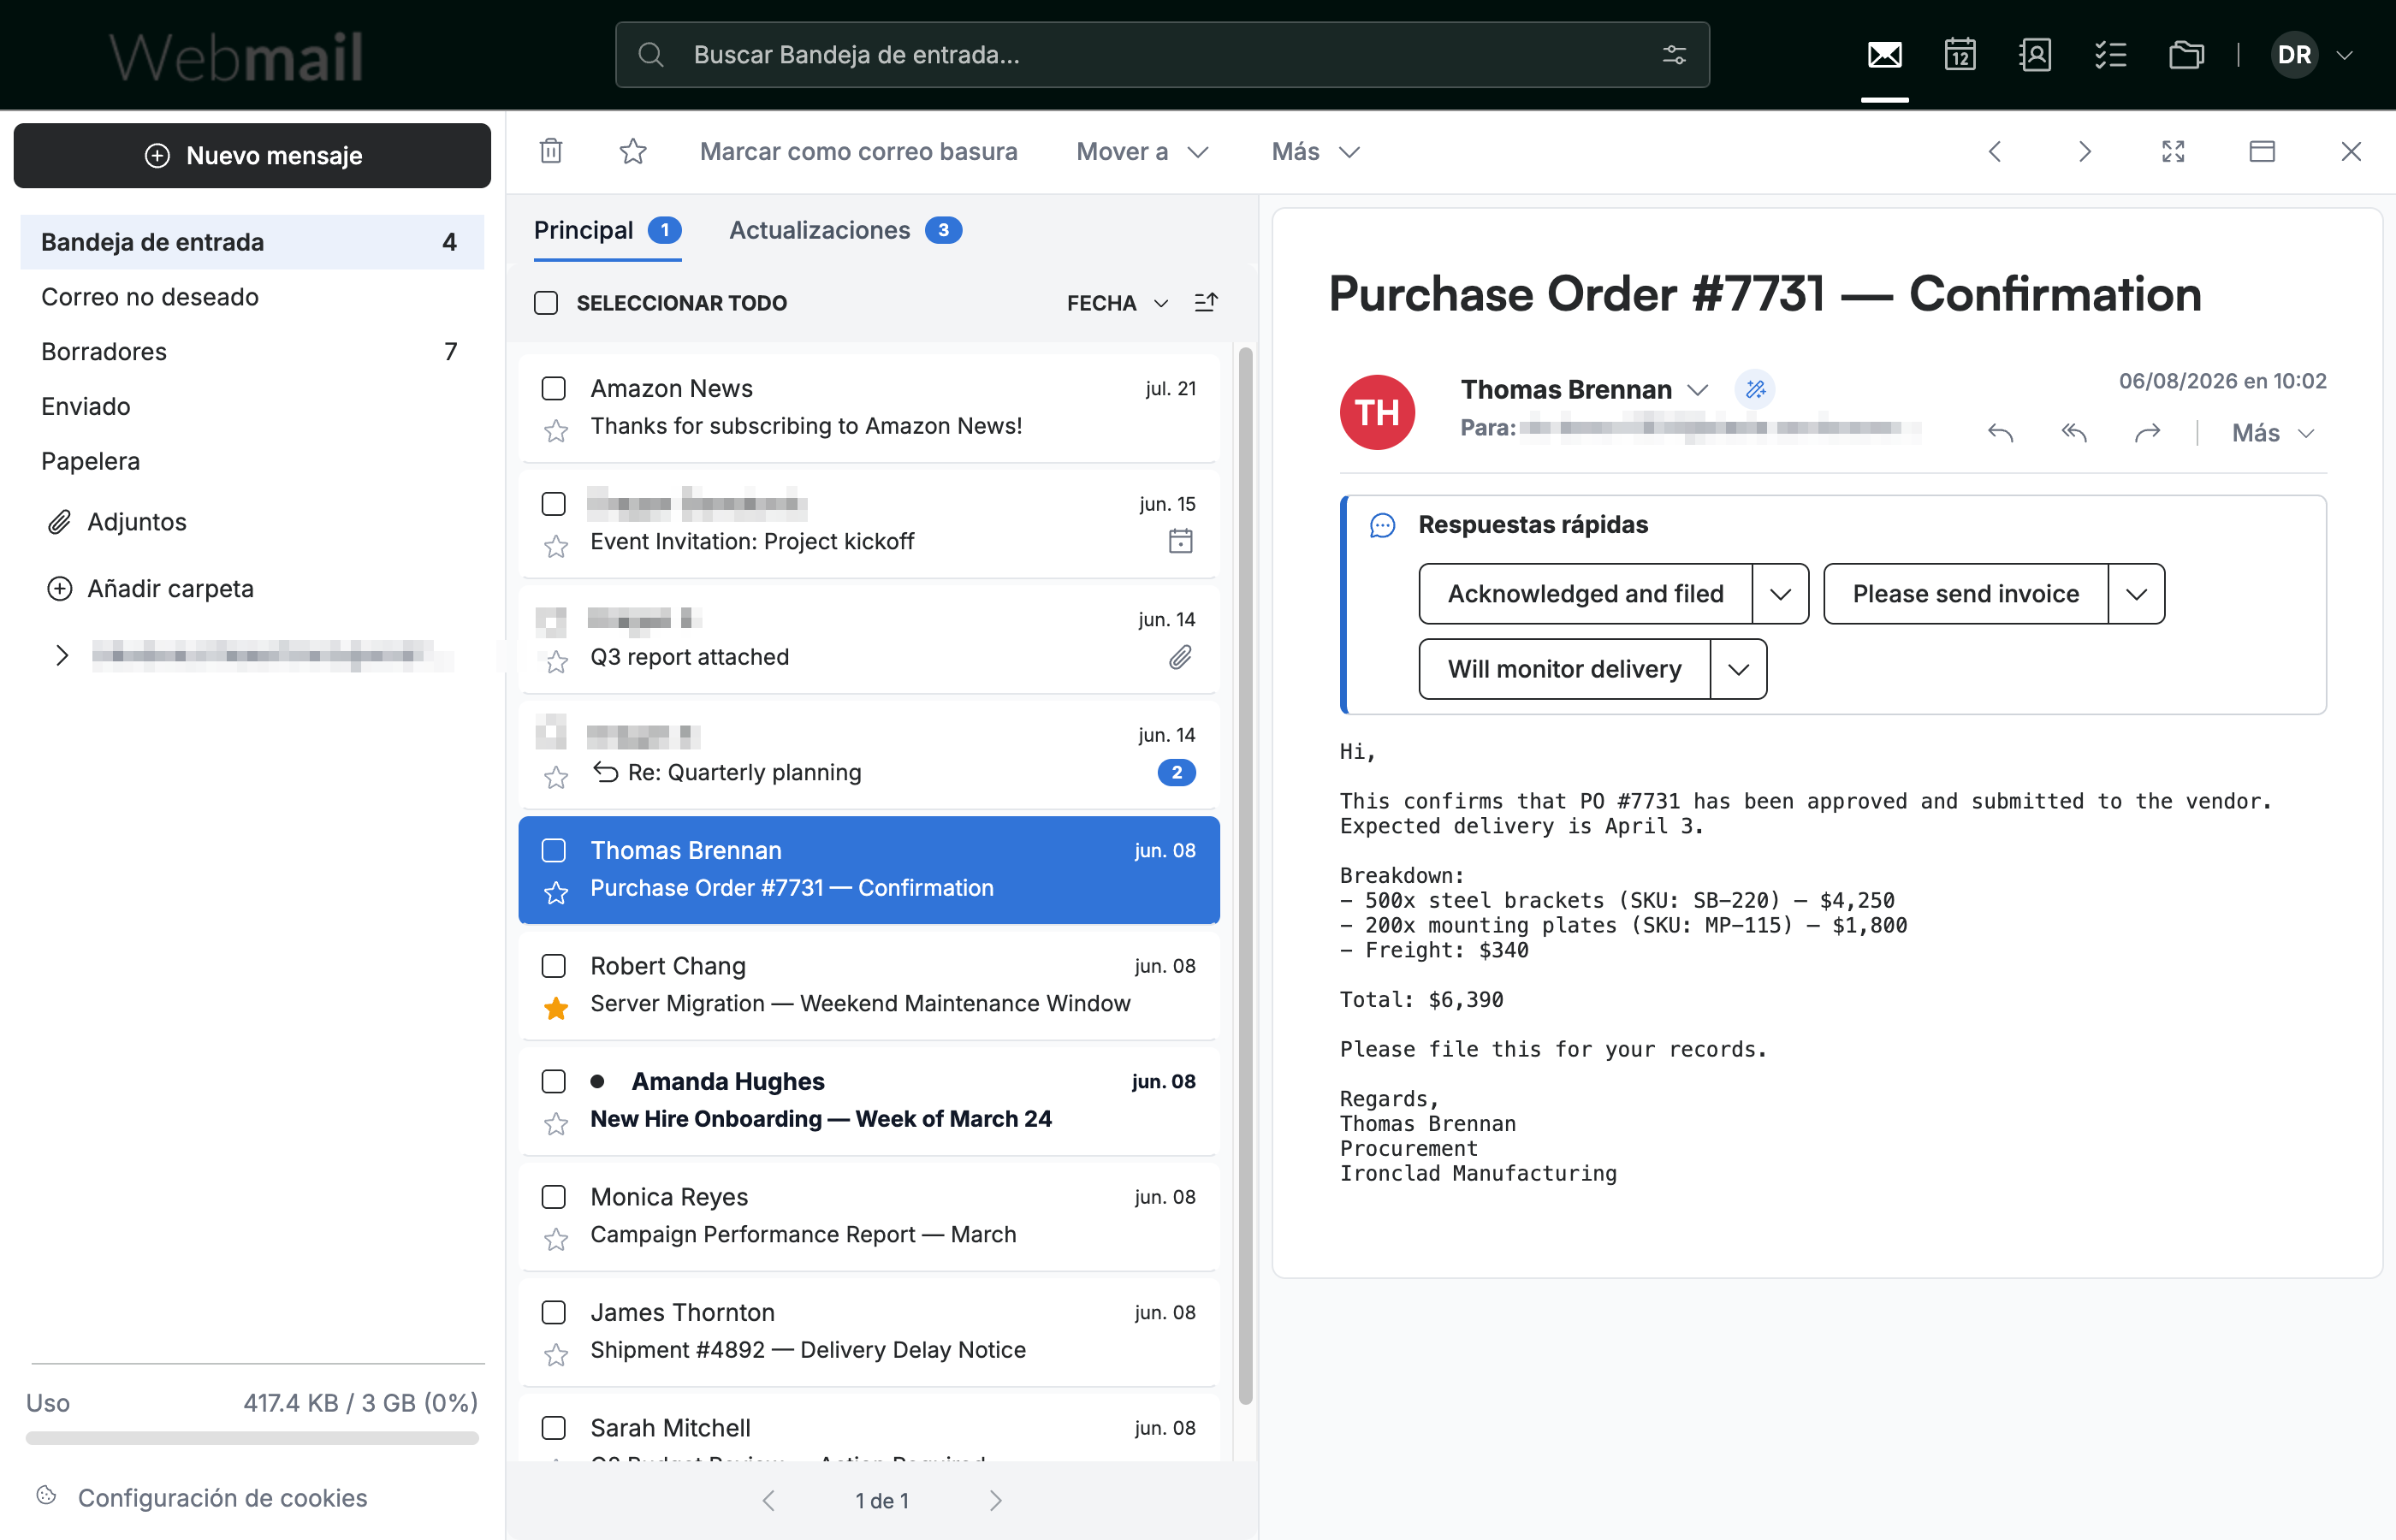Open Configuración de cookies link
Viewport: 2396px width, 1540px height.
coord(222,1498)
